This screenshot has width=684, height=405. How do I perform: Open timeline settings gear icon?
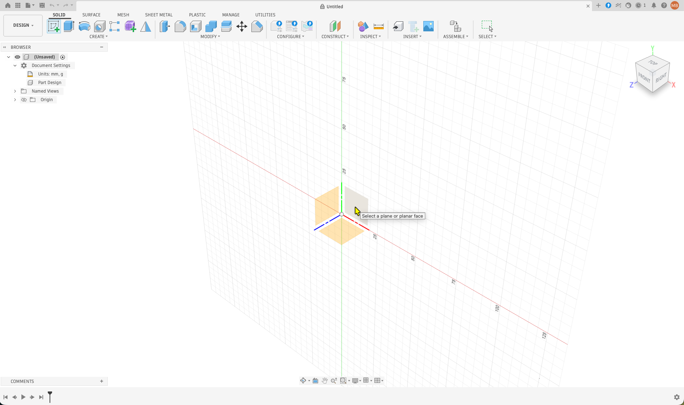pos(677,397)
